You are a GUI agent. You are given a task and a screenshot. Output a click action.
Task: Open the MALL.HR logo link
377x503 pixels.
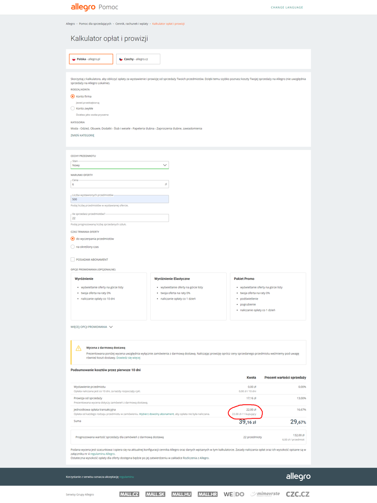(x=208, y=494)
